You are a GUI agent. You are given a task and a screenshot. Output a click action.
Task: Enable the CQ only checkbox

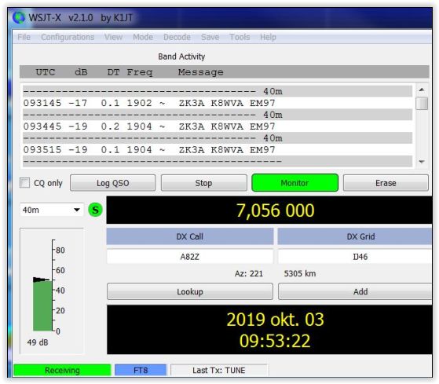pyautogui.click(x=24, y=183)
